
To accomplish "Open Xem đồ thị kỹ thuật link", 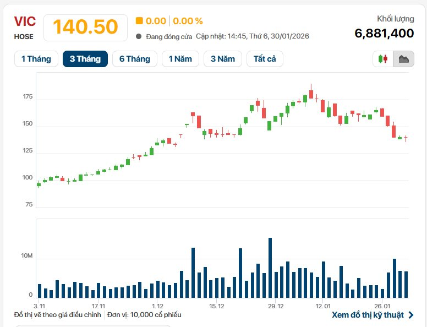I will [x=368, y=315].
